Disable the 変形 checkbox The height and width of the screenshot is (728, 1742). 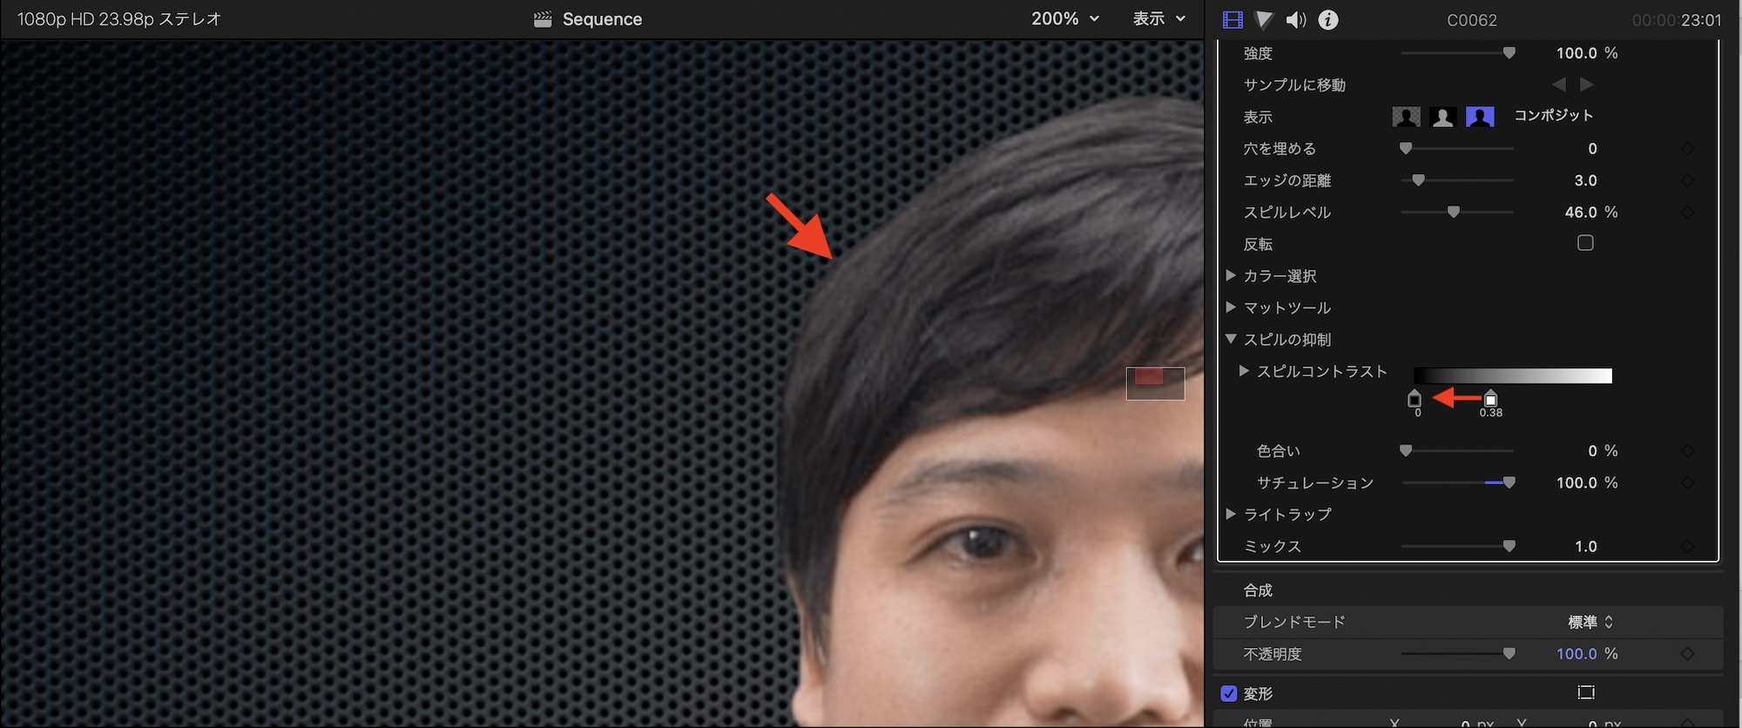point(1229,694)
